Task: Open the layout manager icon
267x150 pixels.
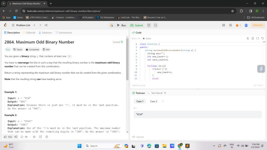Action: point(224,25)
